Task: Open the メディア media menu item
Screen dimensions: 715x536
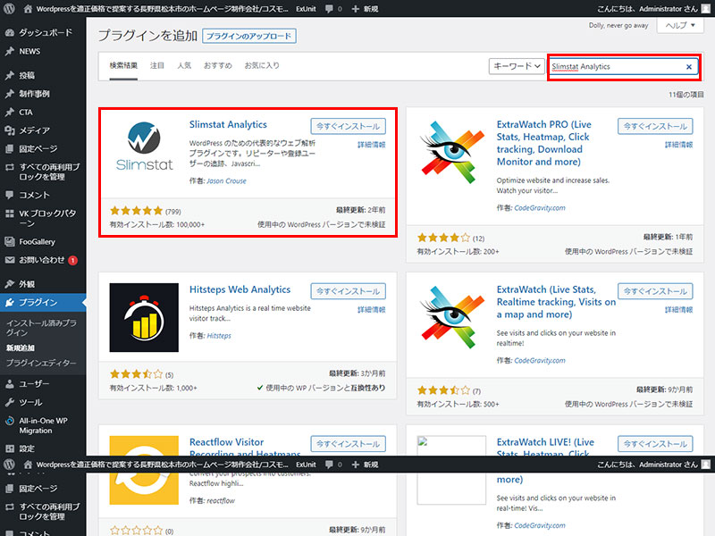Action: point(34,130)
